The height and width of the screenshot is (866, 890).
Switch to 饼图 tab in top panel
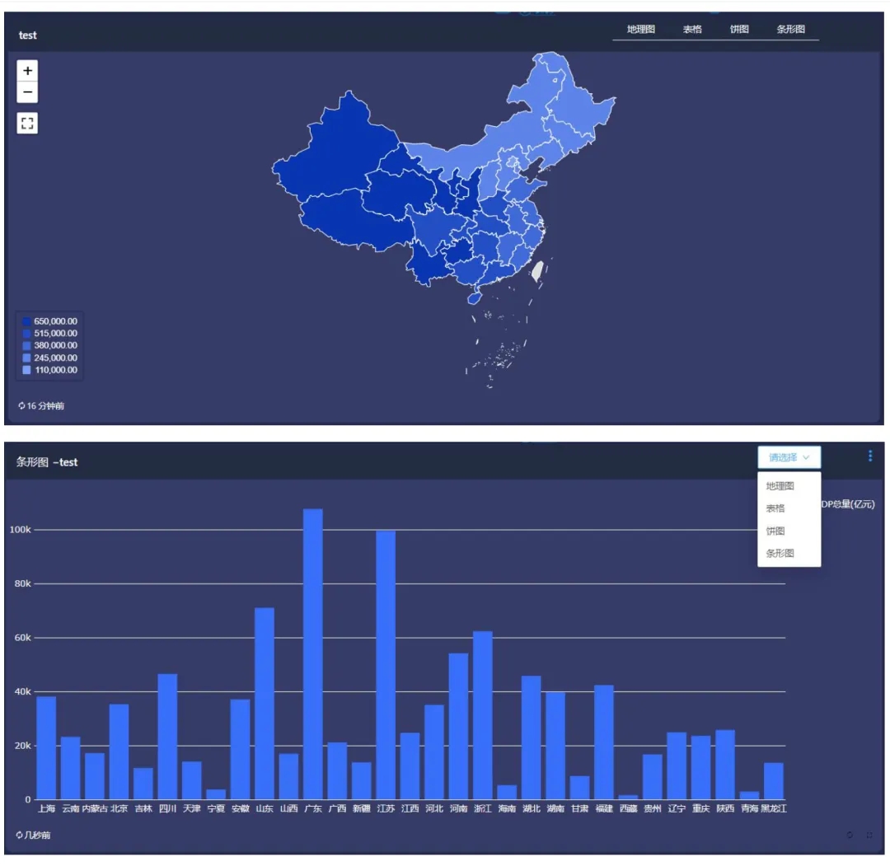739,30
